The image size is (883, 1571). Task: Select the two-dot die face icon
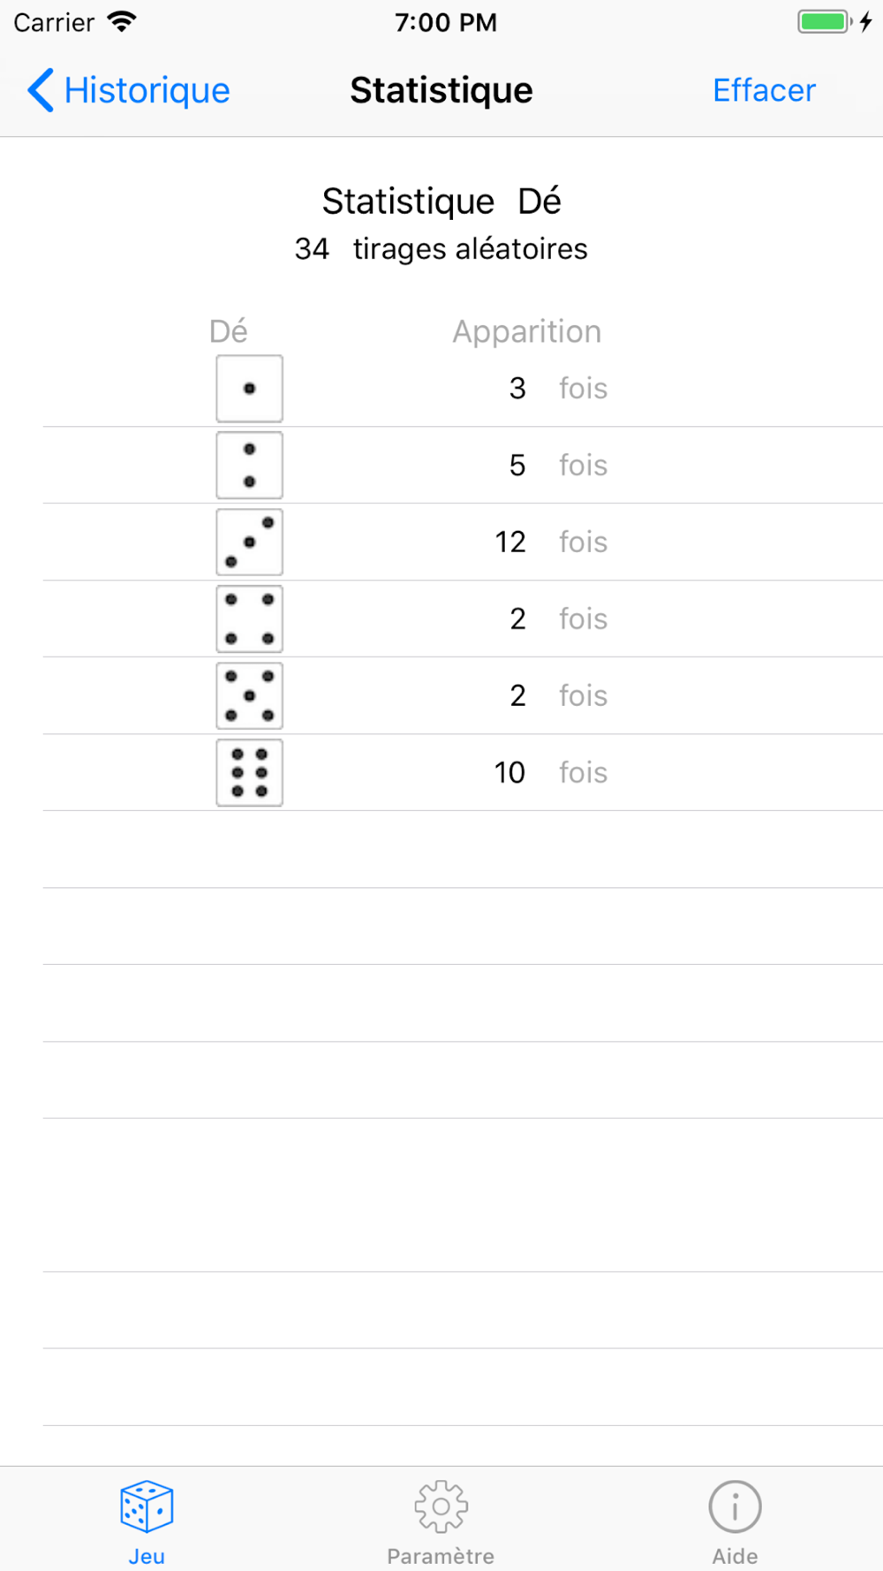tap(250, 466)
